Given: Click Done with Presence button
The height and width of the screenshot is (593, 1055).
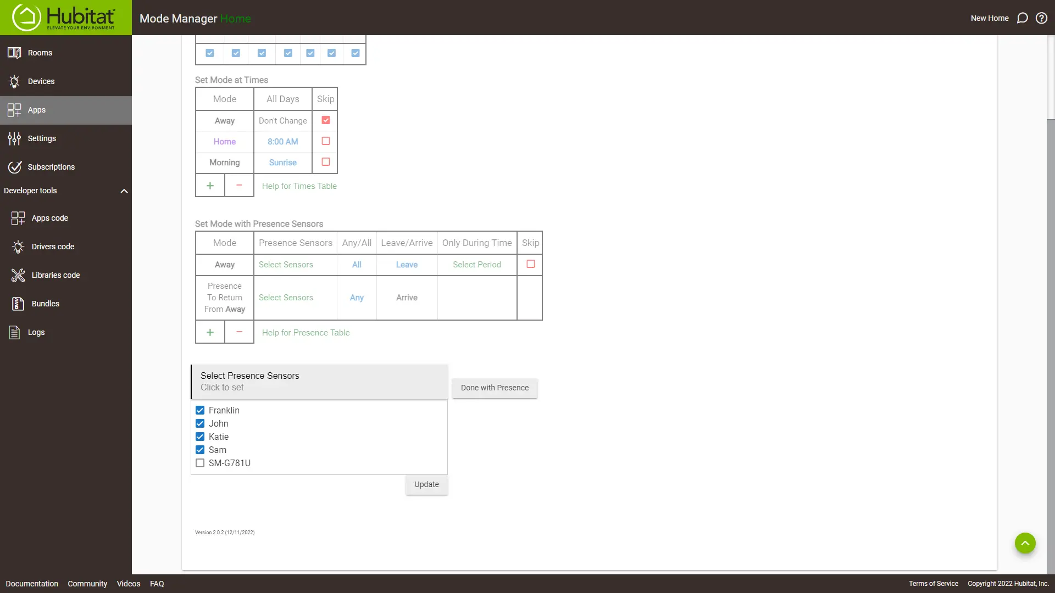Looking at the screenshot, I should (495, 387).
